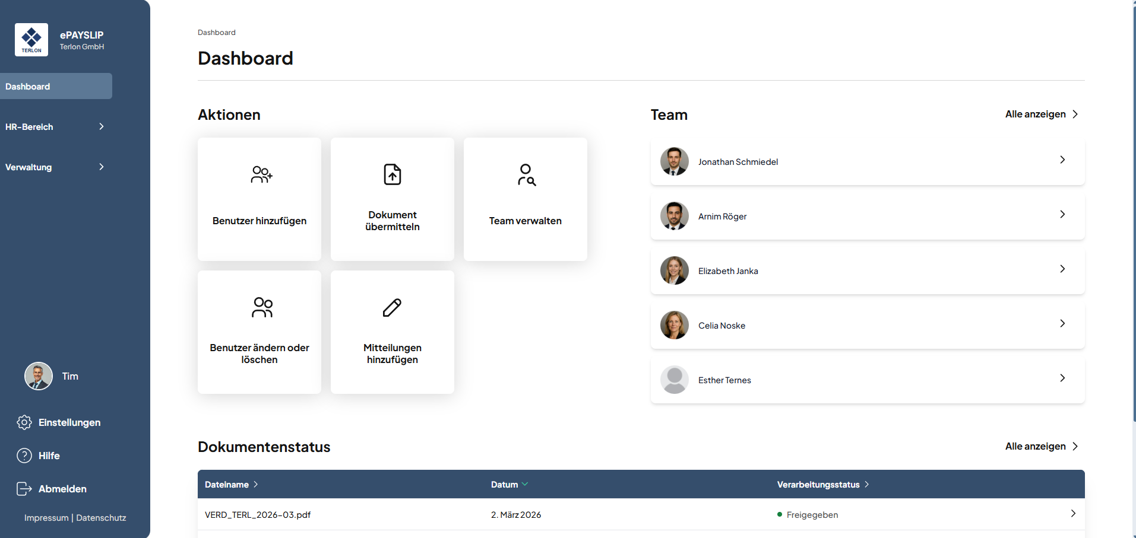Click the Team verwalten search-person icon
The width and height of the screenshot is (1136, 538).
point(526,175)
